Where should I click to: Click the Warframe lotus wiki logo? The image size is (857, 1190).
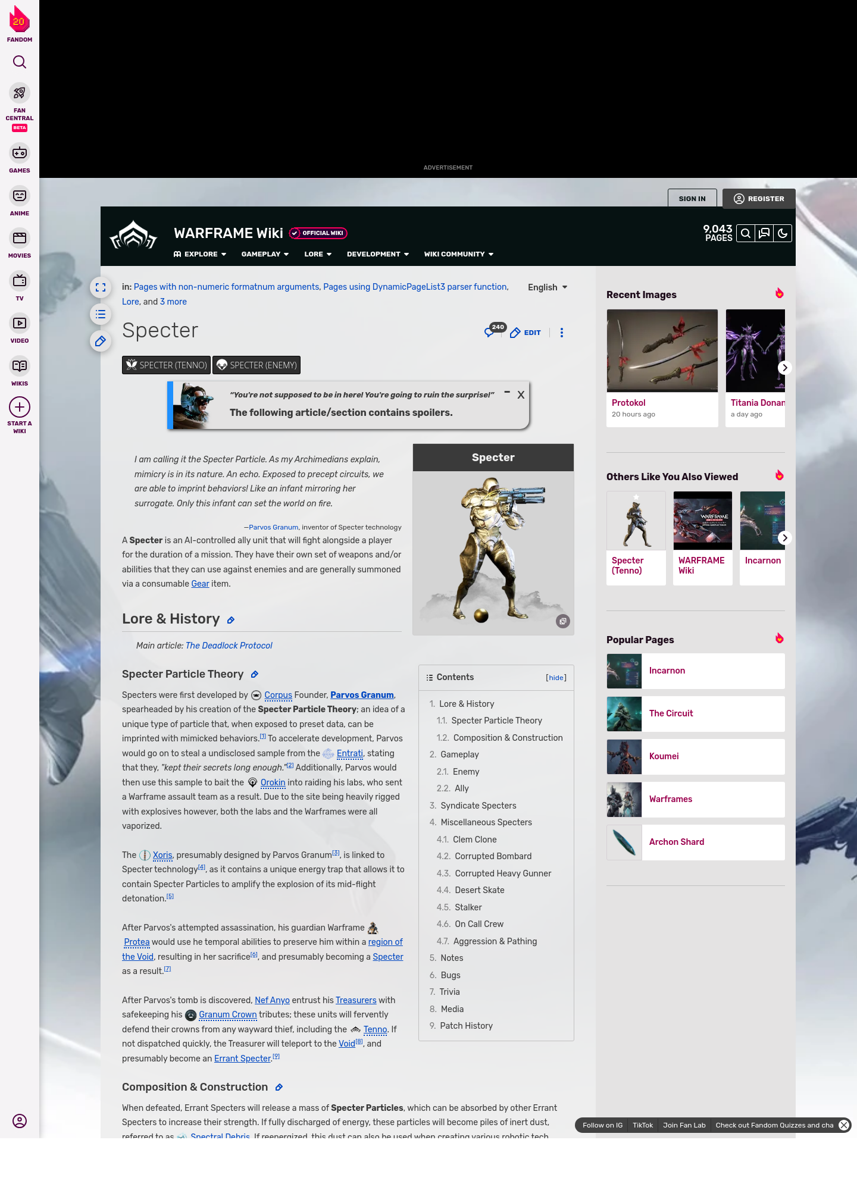pos(133,236)
